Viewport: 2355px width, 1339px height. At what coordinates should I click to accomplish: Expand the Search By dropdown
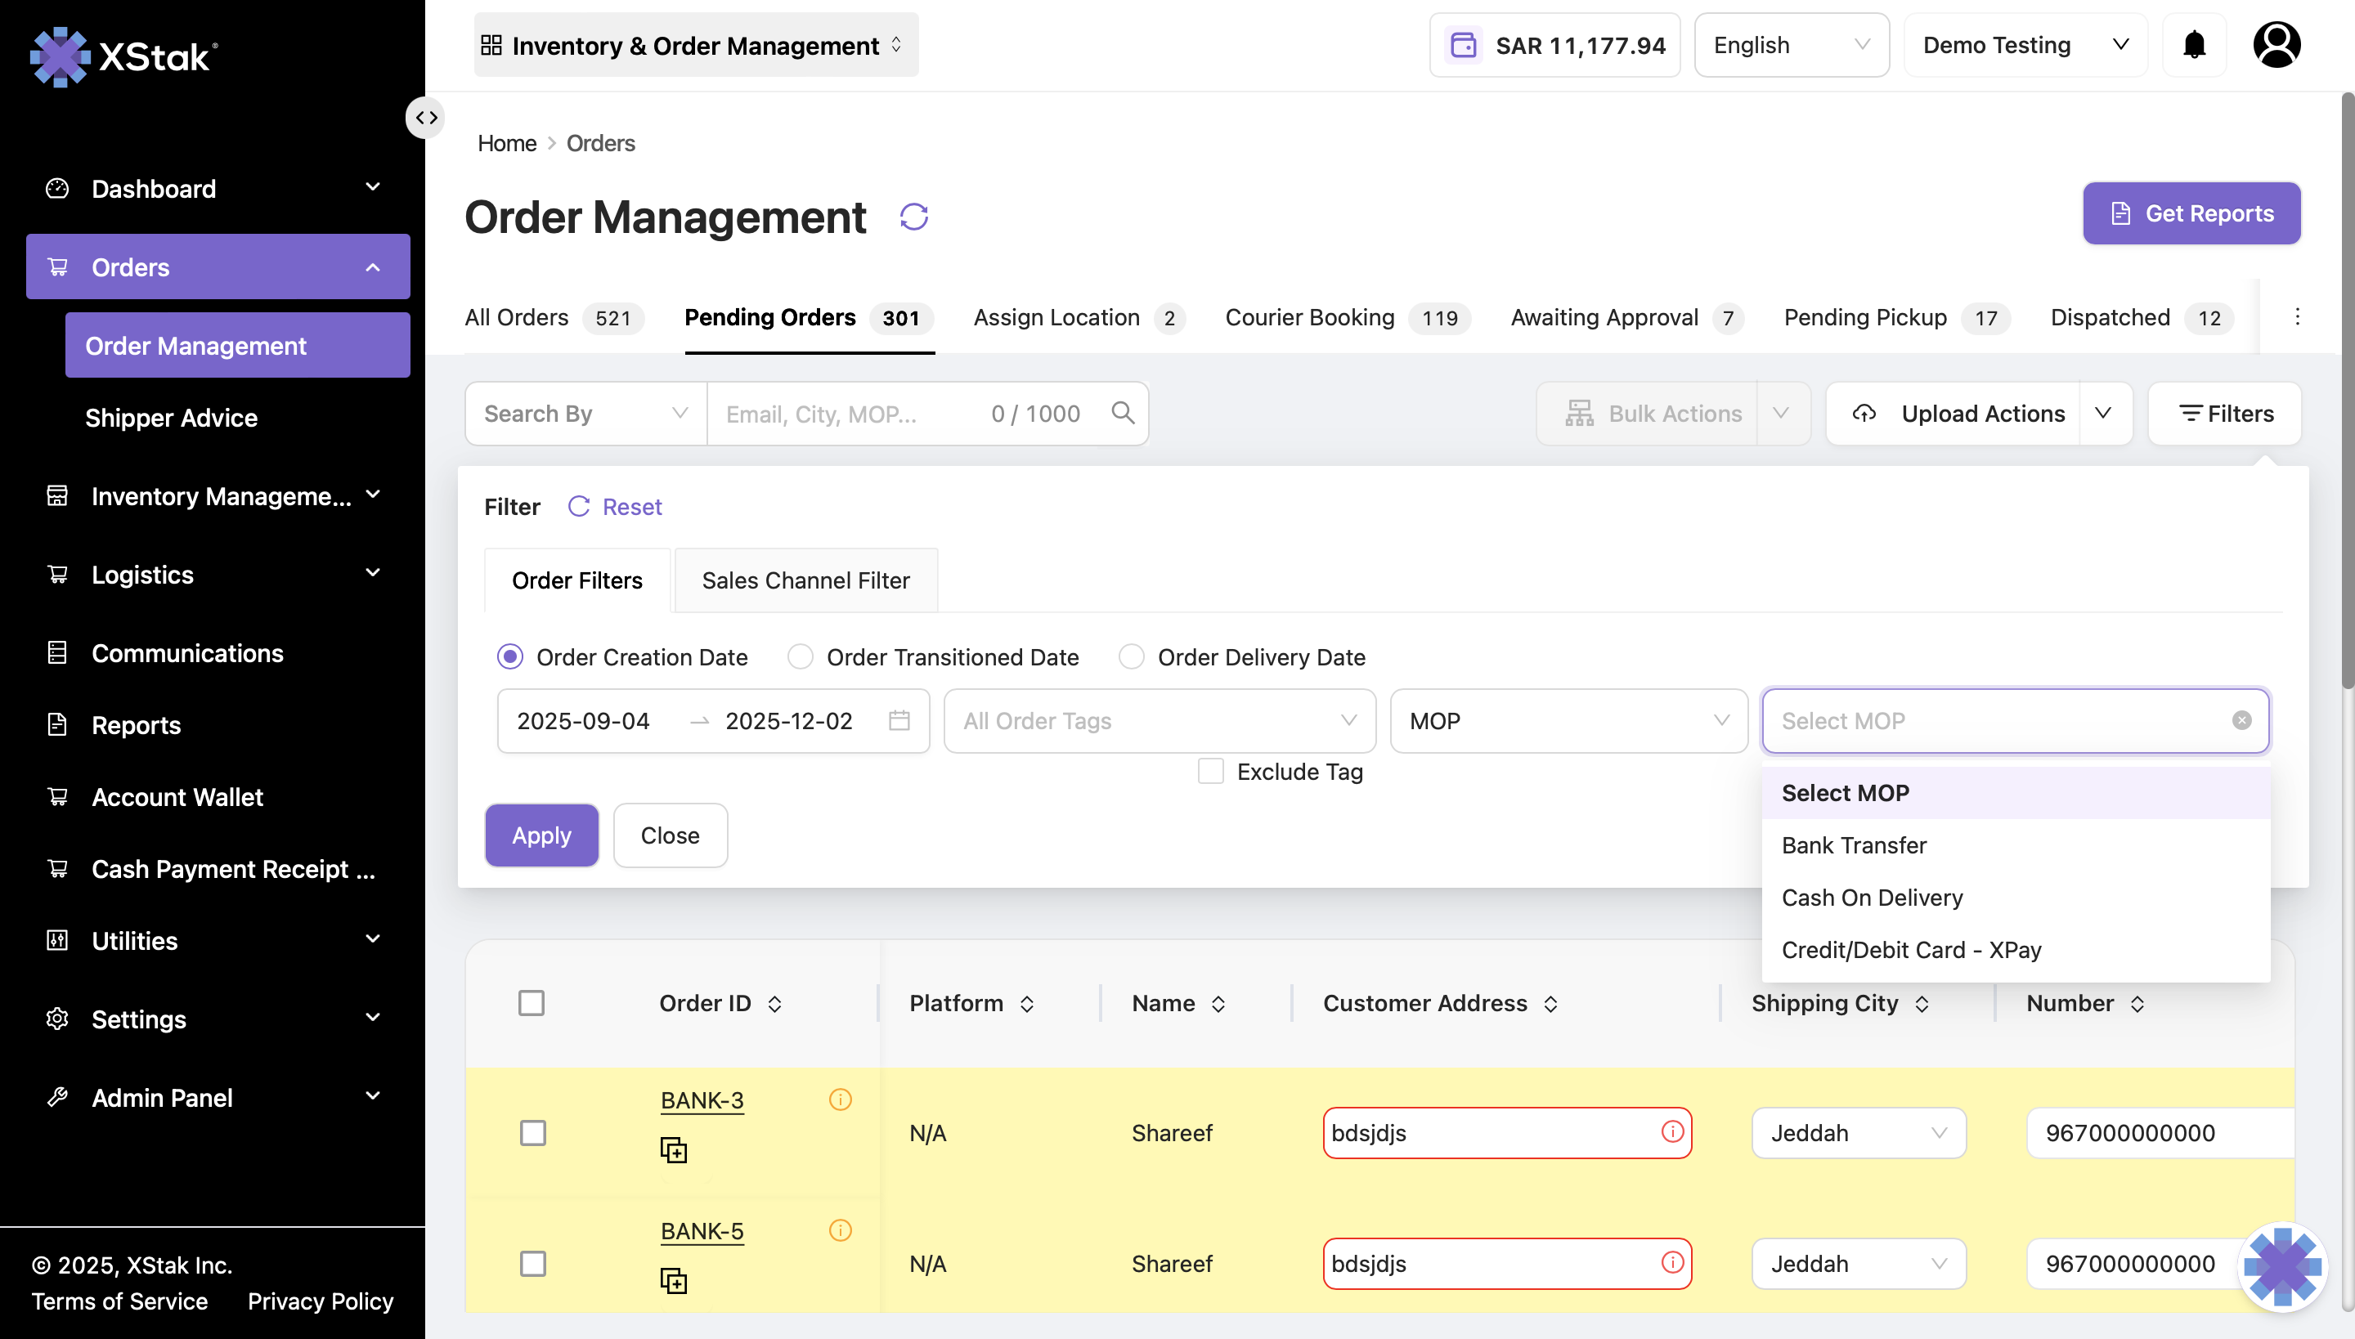(585, 414)
